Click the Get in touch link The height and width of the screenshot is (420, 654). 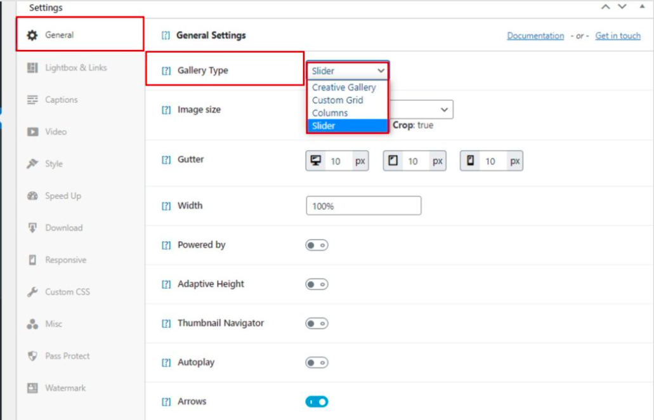click(618, 36)
